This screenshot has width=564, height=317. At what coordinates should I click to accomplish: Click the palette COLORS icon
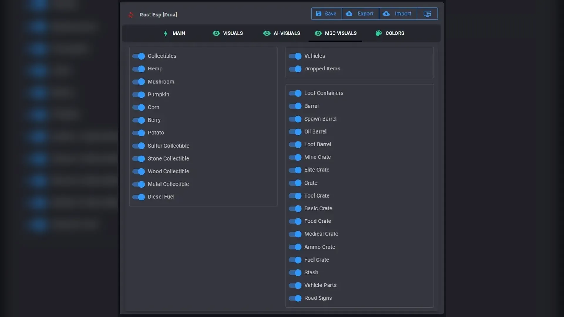coord(378,33)
